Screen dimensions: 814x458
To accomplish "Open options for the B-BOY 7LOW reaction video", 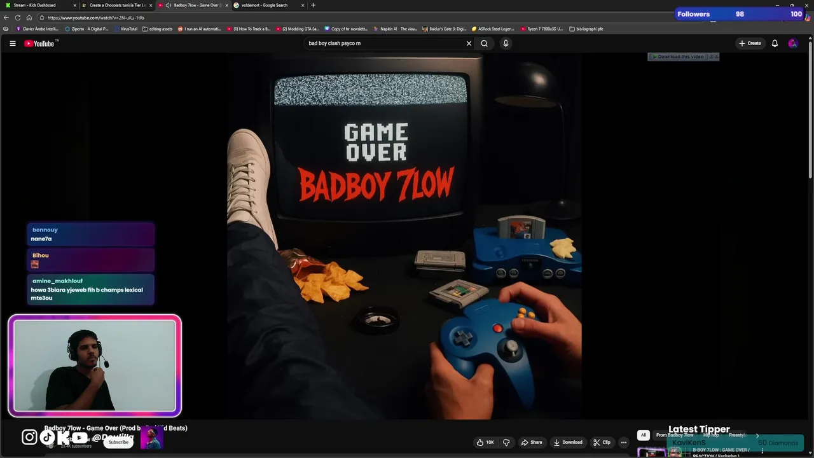I will tap(762, 451).
